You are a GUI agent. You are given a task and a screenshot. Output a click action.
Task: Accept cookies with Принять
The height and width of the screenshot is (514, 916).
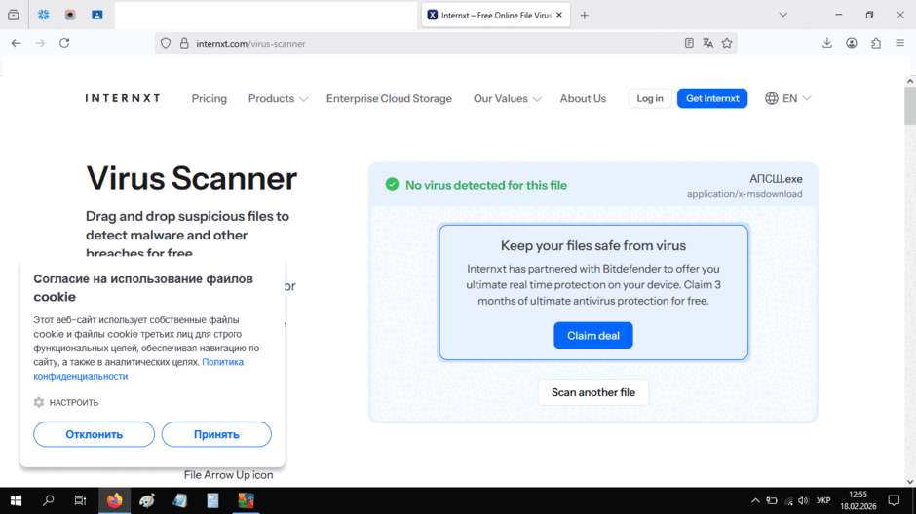coord(216,434)
